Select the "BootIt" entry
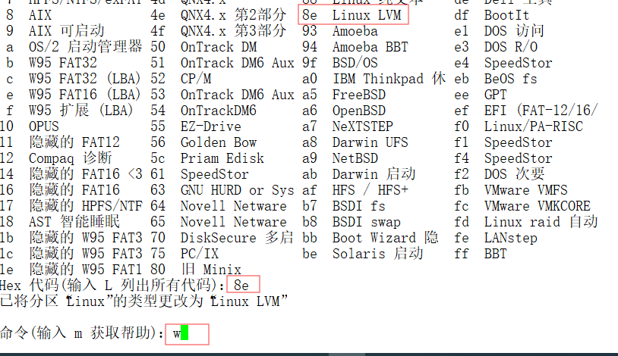618x356 pixels. tap(506, 15)
